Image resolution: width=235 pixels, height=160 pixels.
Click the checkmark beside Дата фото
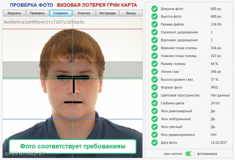[x=155, y=142]
